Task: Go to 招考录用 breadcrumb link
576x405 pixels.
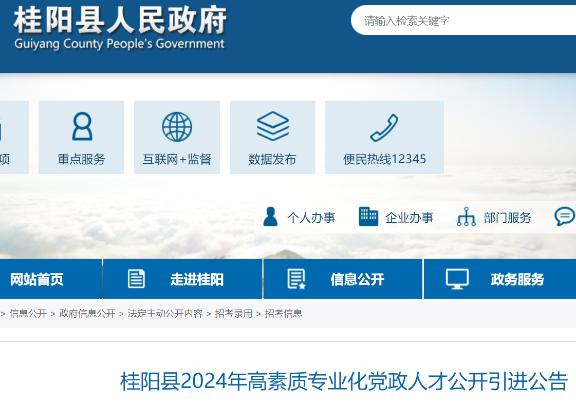Action: coord(234,314)
